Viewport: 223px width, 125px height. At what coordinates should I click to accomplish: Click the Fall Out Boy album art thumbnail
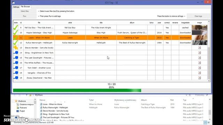pyautogui.click(x=200, y=27)
